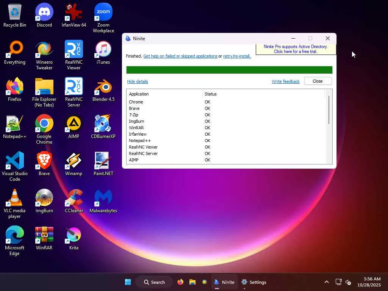Select the AIMP row in Ninite list
388x291 pixels.
coord(226,160)
